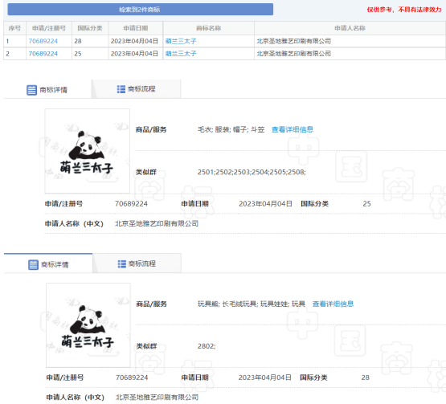Click applicant 北京圣地雅艺印刷有限公司 in table row 2
This screenshot has width=446, height=404.
point(293,54)
